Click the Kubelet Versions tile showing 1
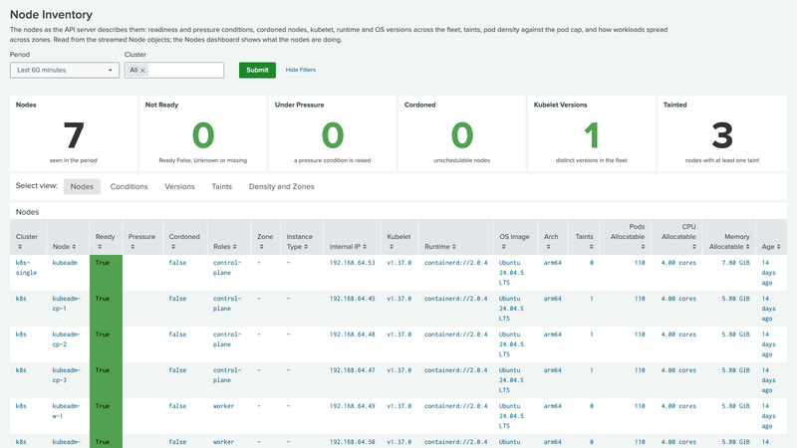 [592, 133]
